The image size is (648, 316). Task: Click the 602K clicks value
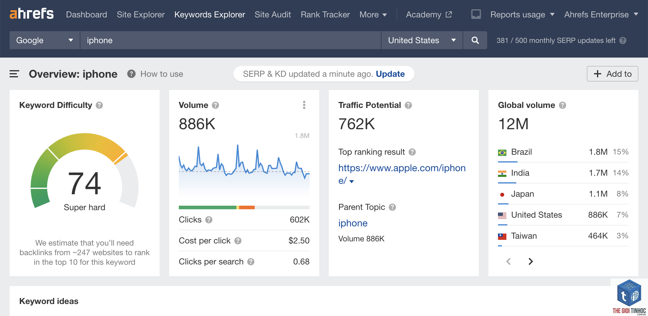point(299,220)
